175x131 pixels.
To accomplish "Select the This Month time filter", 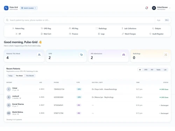I will coord(30,76).
